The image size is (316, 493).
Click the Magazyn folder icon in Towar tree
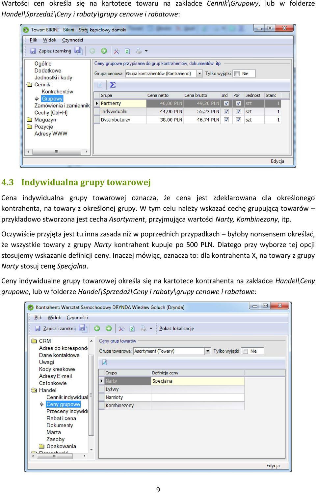(x=30, y=120)
